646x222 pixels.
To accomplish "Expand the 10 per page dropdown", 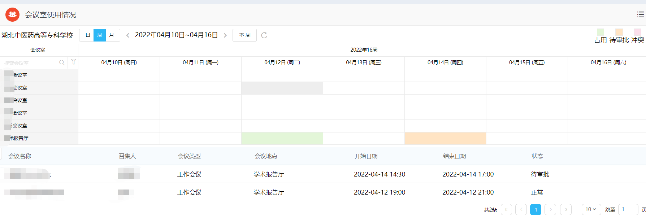I will tap(591, 209).
